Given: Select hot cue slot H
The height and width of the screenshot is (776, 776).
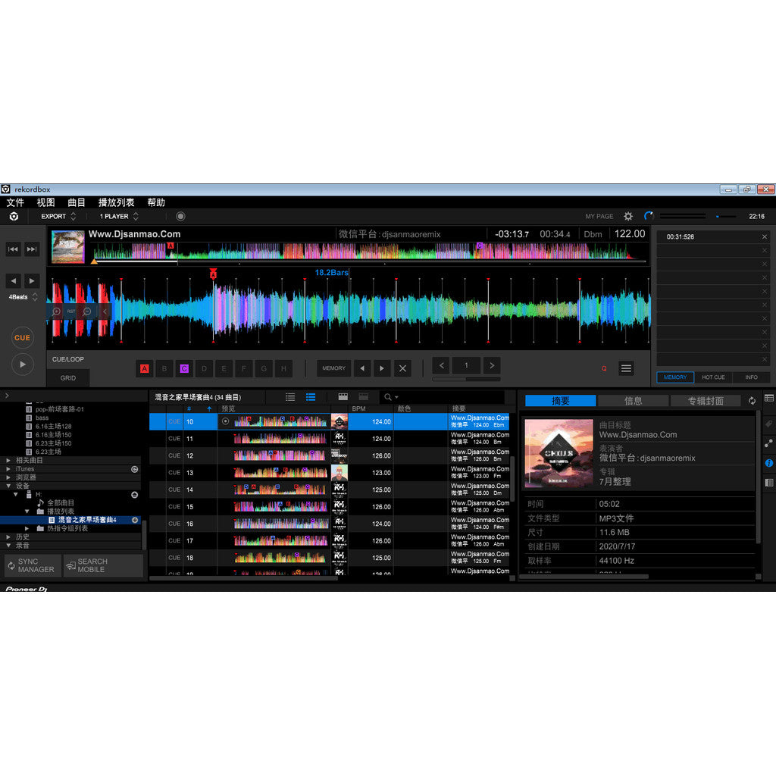Looking at the screenshot, I should (283, 368).
